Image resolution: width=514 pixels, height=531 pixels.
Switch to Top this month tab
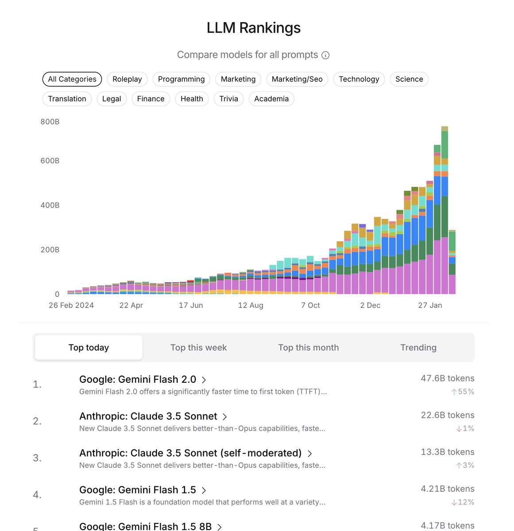tap(309, 347)
